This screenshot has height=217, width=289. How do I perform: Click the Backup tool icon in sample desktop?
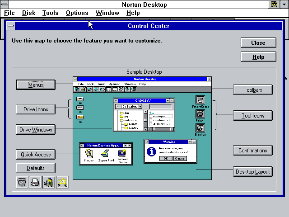(x=200, y=128)
